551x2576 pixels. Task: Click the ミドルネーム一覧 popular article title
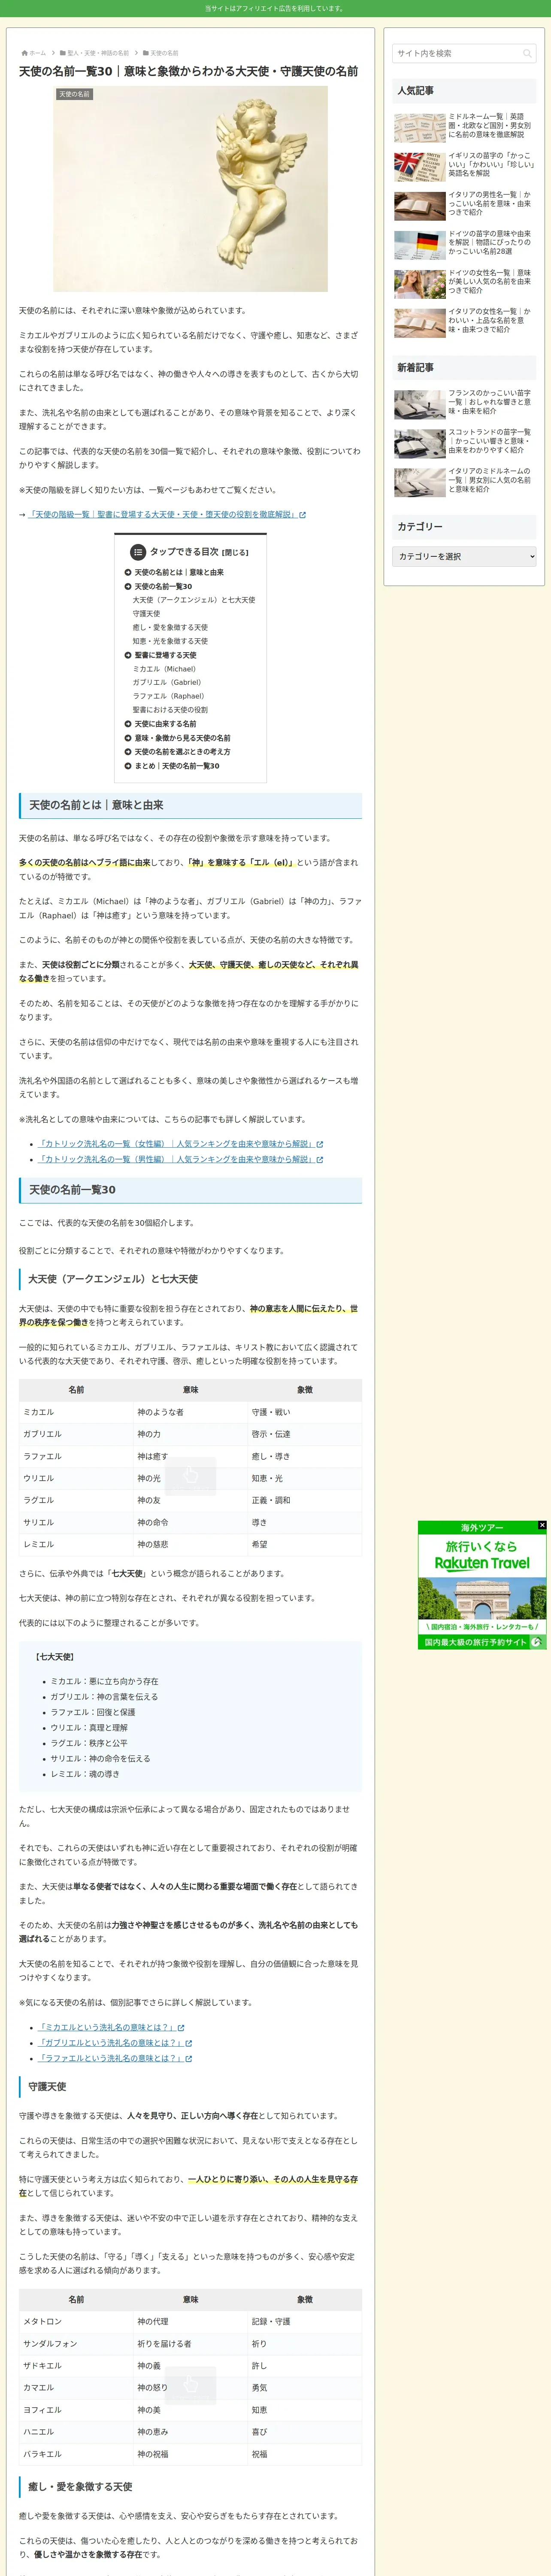pos(490,126)
